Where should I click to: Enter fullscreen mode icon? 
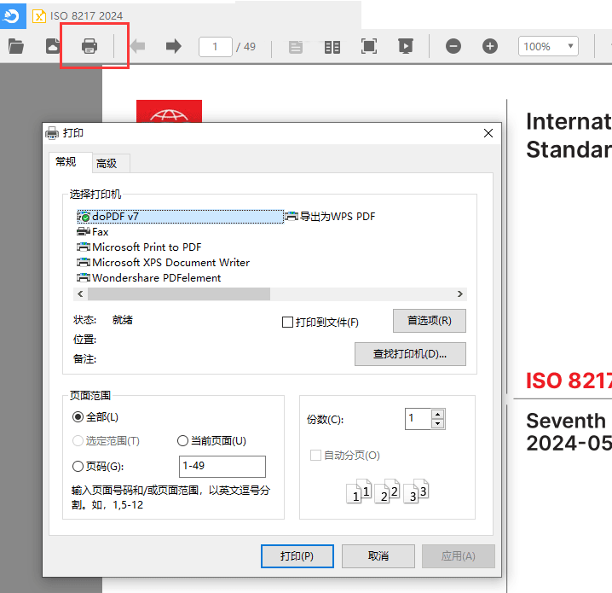(369, 47)
